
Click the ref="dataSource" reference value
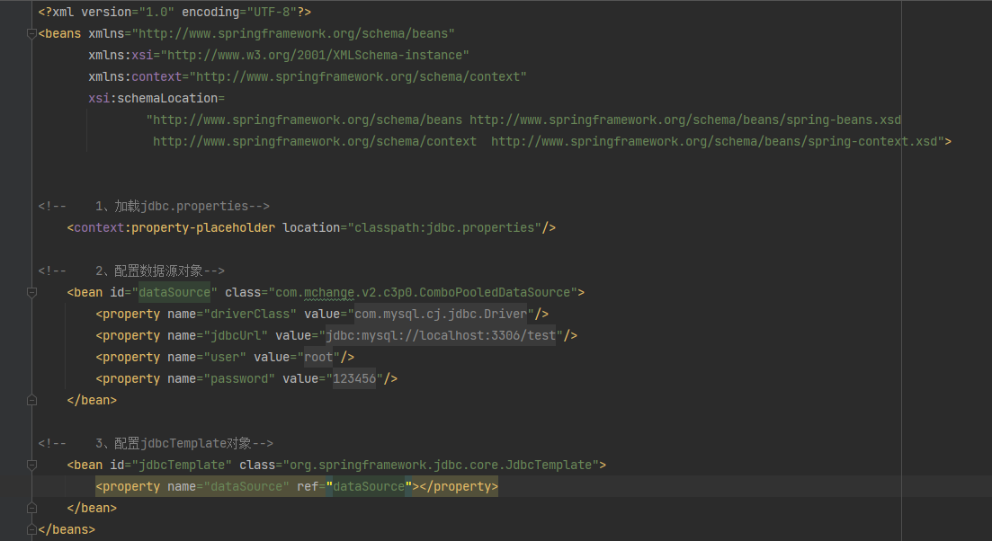(368, 487)
